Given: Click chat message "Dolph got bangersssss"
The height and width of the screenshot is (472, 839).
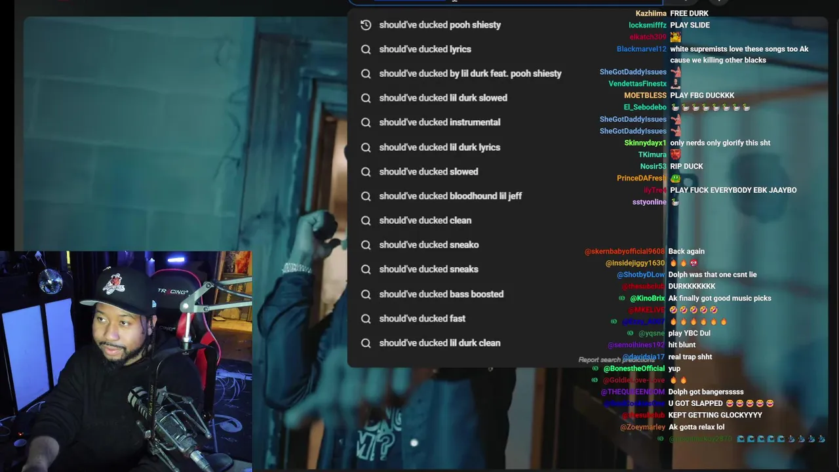Looking at the screenshot, I should [706, 392].
